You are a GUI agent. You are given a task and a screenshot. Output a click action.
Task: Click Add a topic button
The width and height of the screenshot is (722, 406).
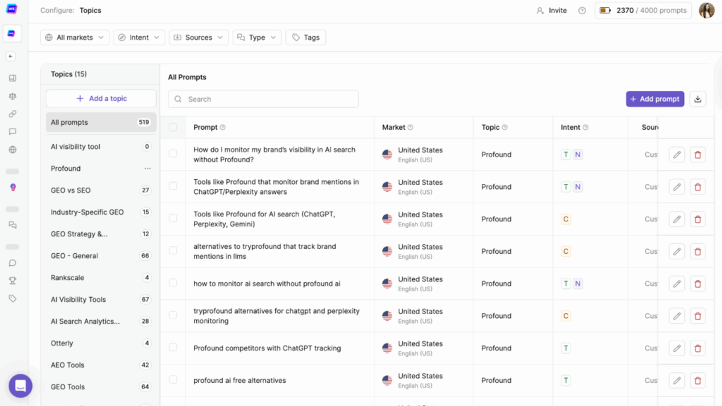point(101,98)
